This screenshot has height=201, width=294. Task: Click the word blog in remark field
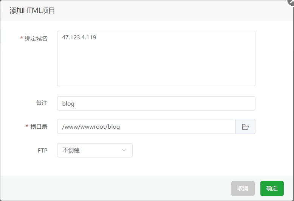tap(68, 104)
